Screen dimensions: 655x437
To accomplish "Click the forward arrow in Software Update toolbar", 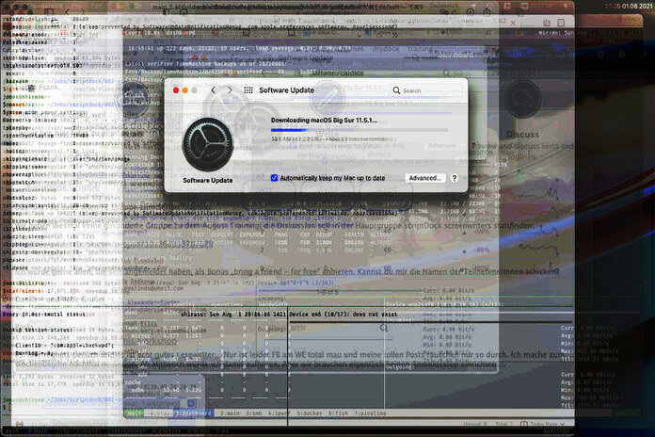I will (x=230, y=90).
